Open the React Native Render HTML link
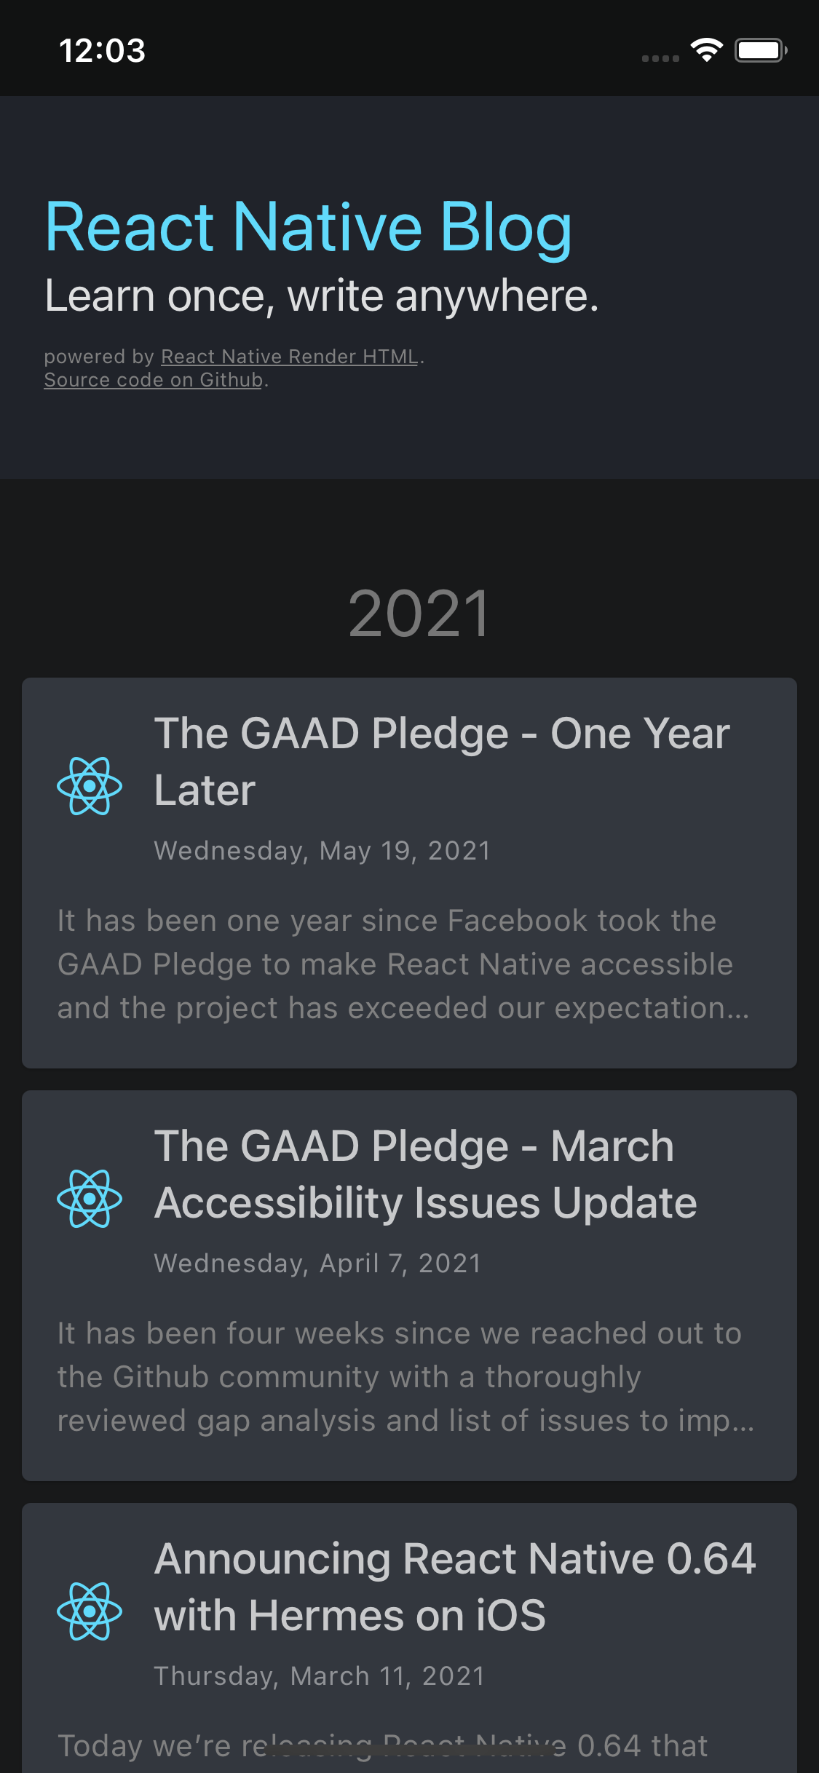 289,357
